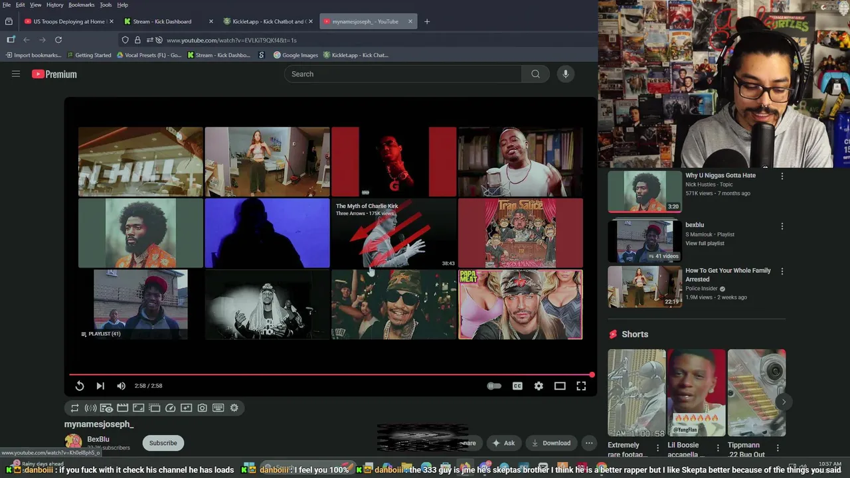Image resolution: width=850 pixels, height=478 pixels.
Task: Subscribe to BexBlu channel
Action: pyautogui.click(x=163, y=443)
